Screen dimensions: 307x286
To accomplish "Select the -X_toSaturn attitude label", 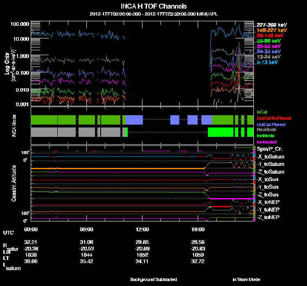I will 271,156.
